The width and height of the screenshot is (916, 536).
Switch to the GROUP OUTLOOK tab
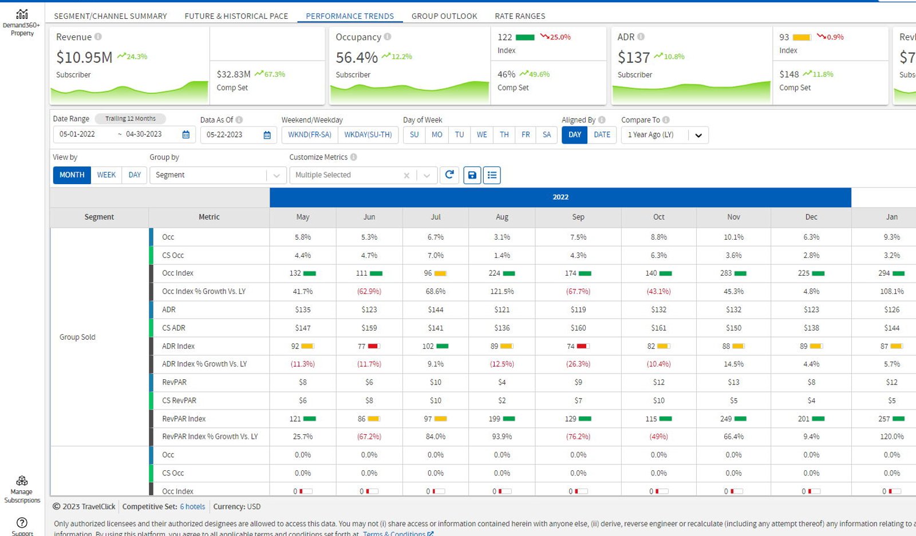click(444, 16)
